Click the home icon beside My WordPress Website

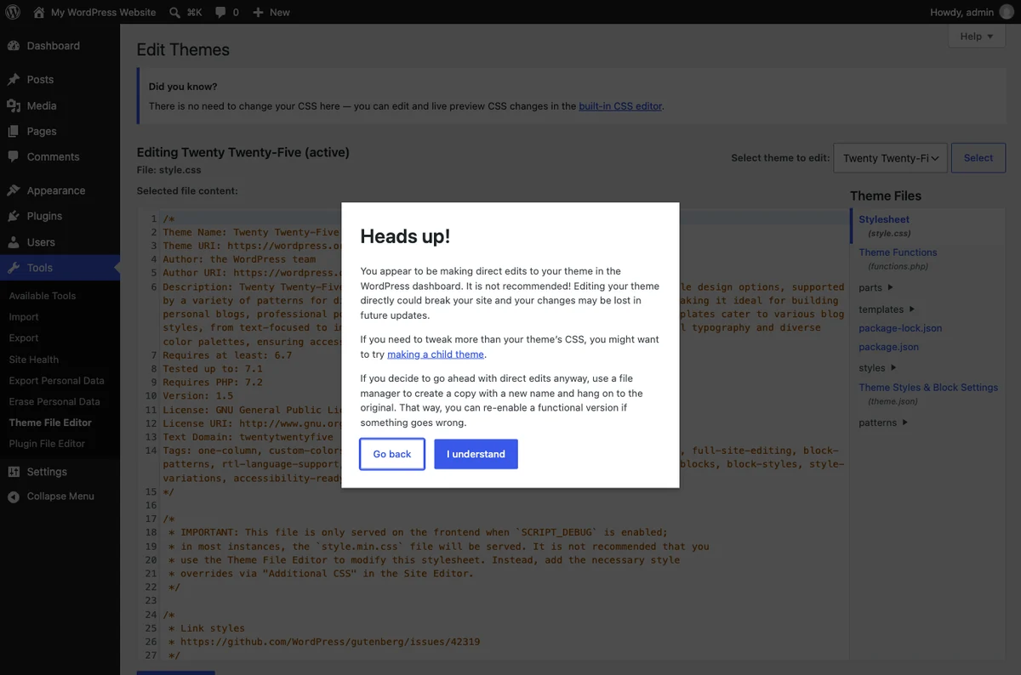coord(39,12)
